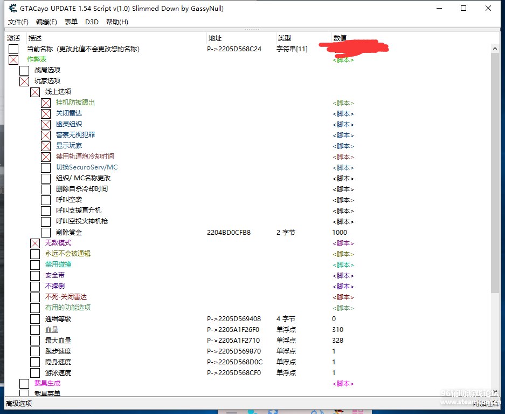Select the 削除赏金 value 1000
This screenshot has height=414, width=505.
click(340, 233)
